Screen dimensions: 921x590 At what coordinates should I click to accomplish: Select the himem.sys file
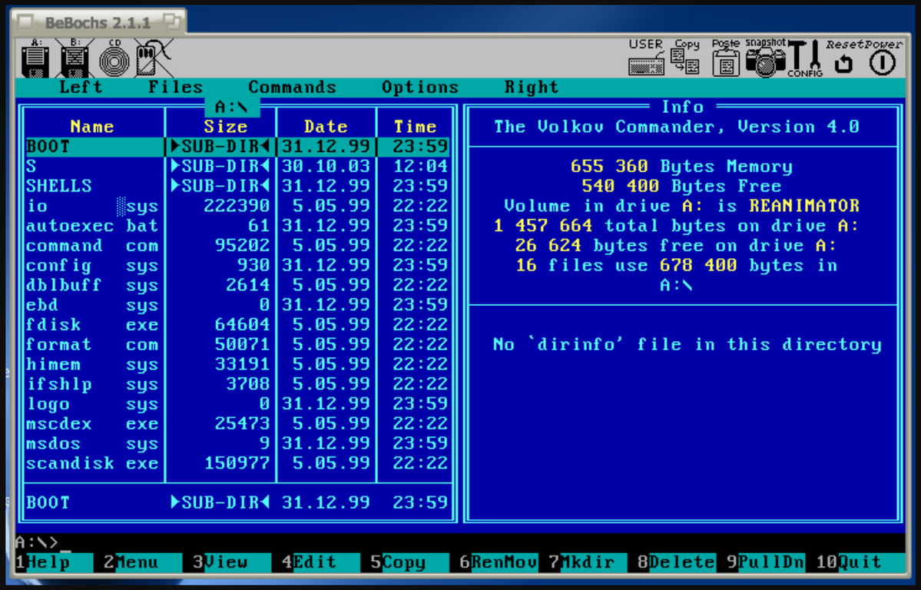coord(238,364)
